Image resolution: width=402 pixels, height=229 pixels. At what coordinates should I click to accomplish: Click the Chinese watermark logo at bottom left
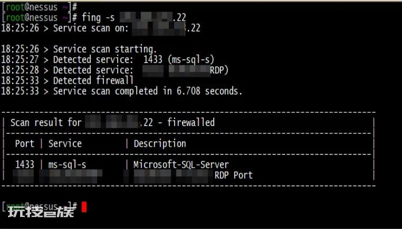pos(41,212)
